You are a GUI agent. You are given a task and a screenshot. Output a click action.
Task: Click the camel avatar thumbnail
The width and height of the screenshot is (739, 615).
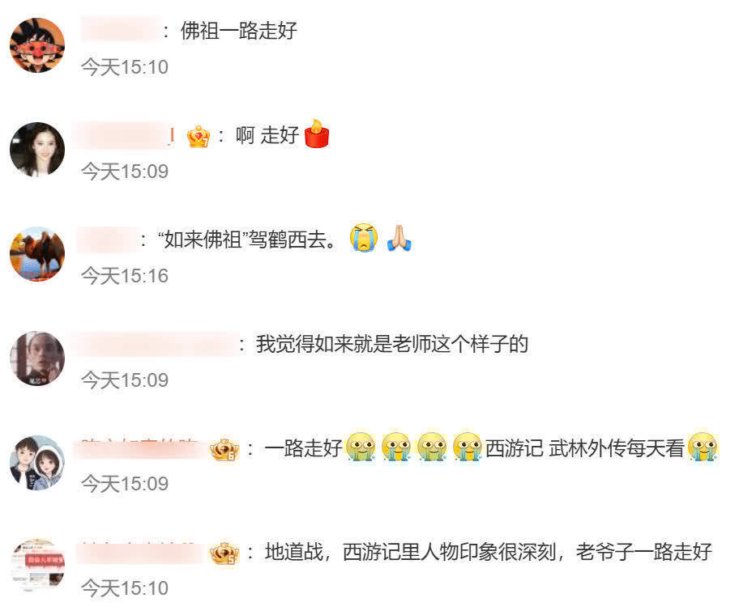[37, 254]
